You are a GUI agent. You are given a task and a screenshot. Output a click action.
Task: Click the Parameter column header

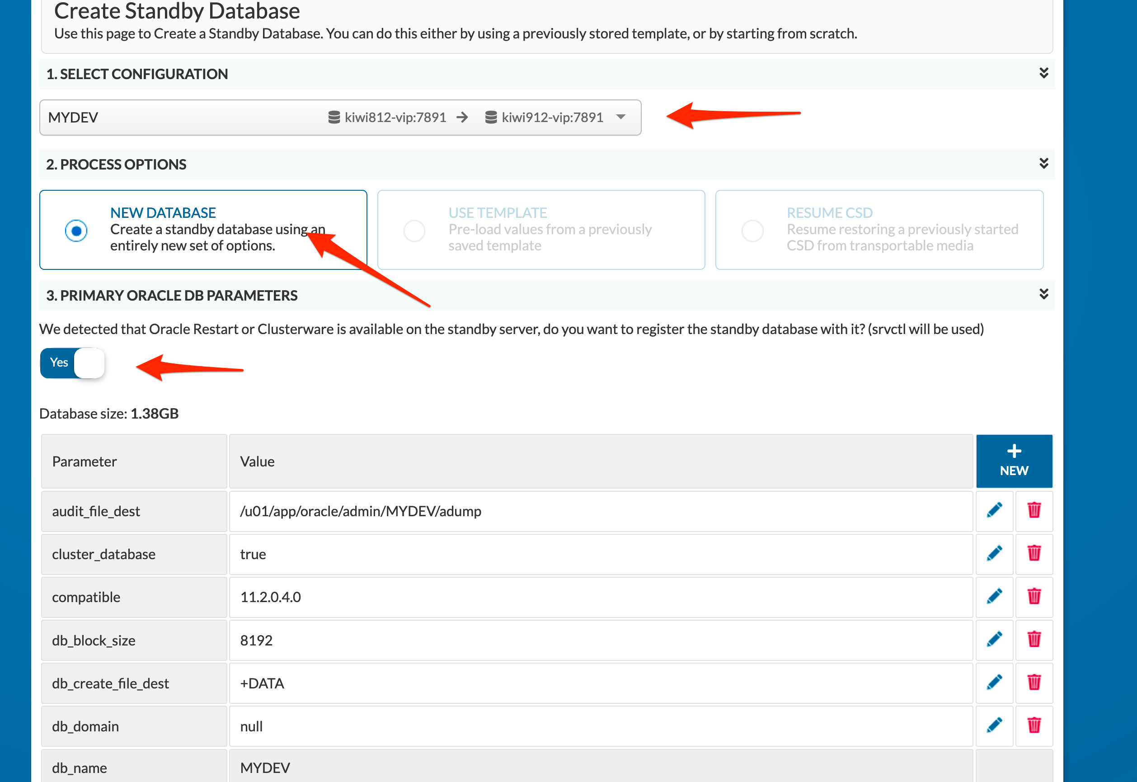click(134, 461)
